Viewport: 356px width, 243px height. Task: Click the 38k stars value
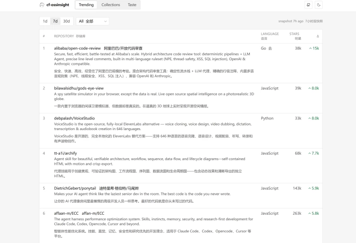[298, 48]
